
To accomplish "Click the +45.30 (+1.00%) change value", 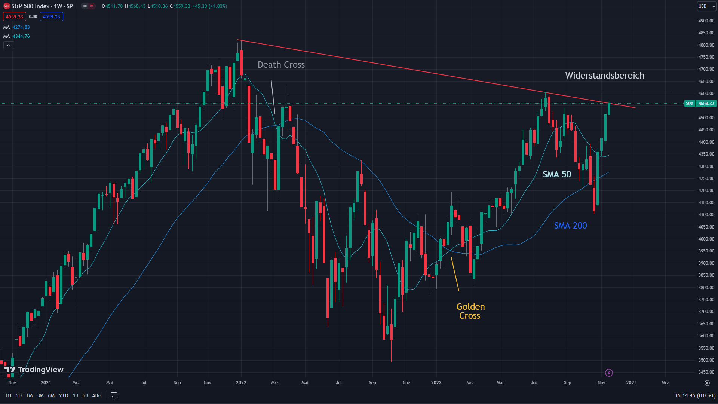I will [209, 6].
